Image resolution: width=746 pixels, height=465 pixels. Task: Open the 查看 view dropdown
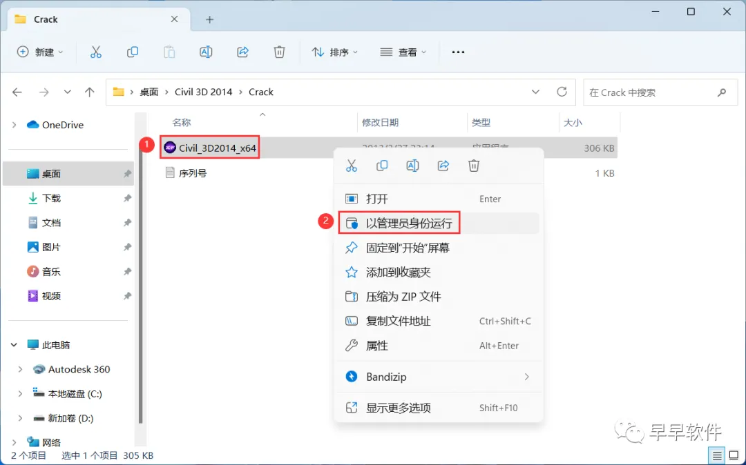coord(403,52)
